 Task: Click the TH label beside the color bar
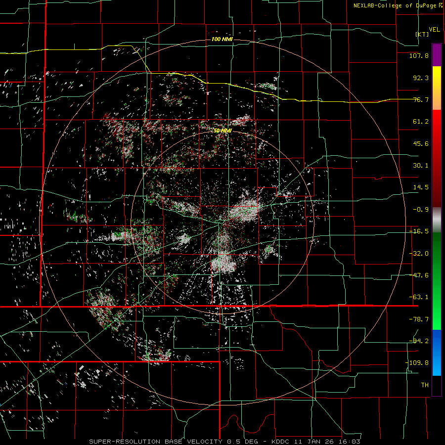click(x=425, y=385)
